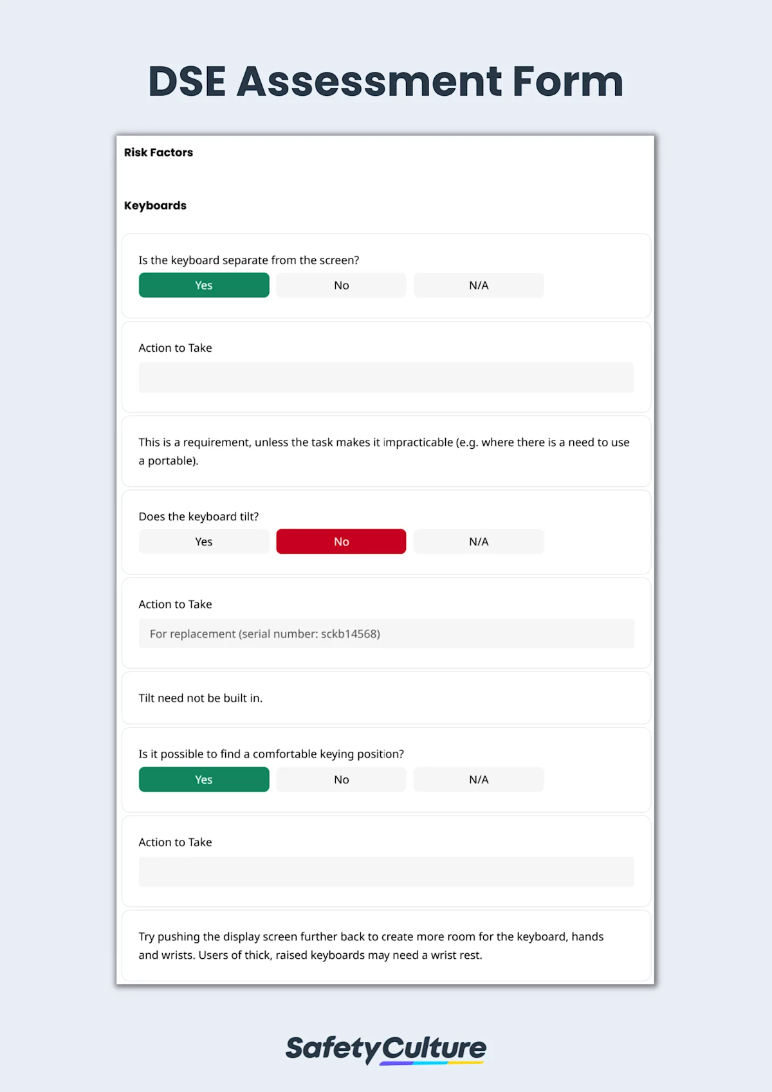Choose "N/A" for comfortable keying position
The width and height of the screenshot is (772, 1092).
478,779
